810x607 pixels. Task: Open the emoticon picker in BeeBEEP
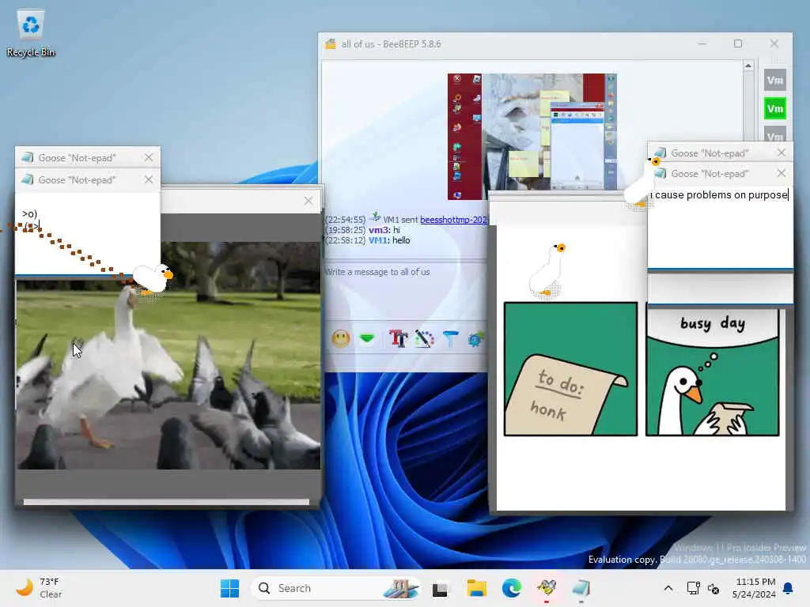[341, 338]
